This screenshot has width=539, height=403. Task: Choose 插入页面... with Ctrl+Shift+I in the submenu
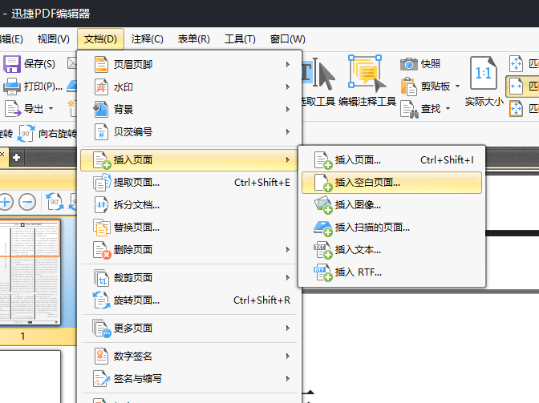(391, 160)
